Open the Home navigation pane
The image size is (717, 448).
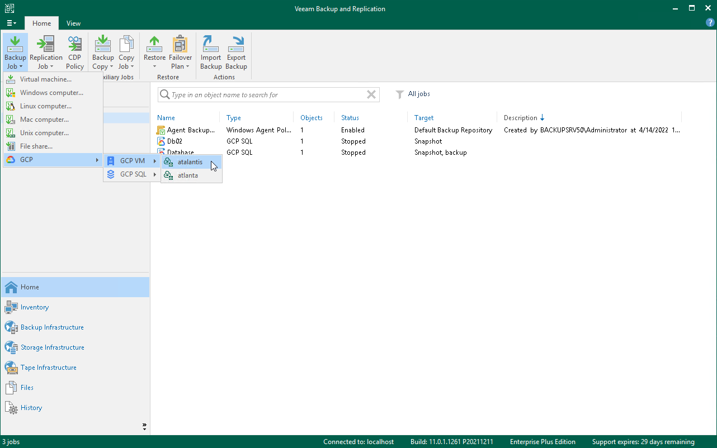76,287
